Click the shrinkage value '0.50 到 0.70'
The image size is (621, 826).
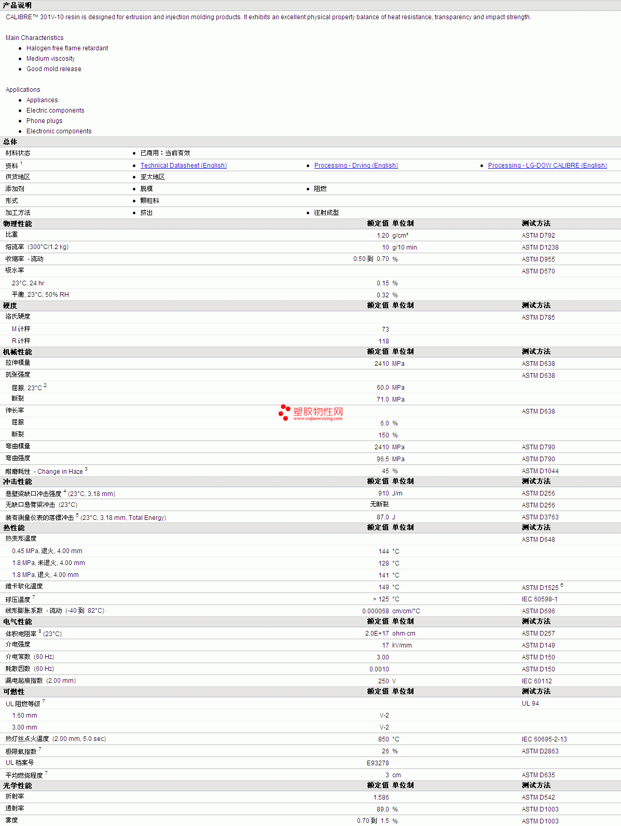(371, 259)
